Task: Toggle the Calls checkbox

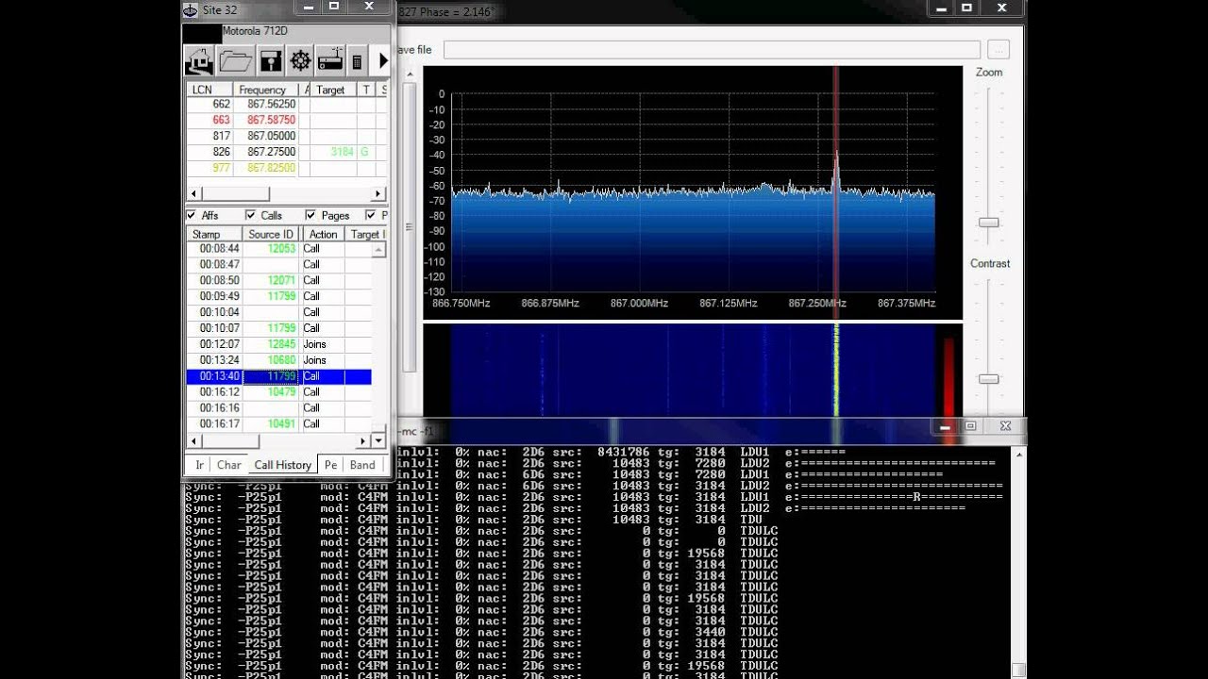Action: 250,215
